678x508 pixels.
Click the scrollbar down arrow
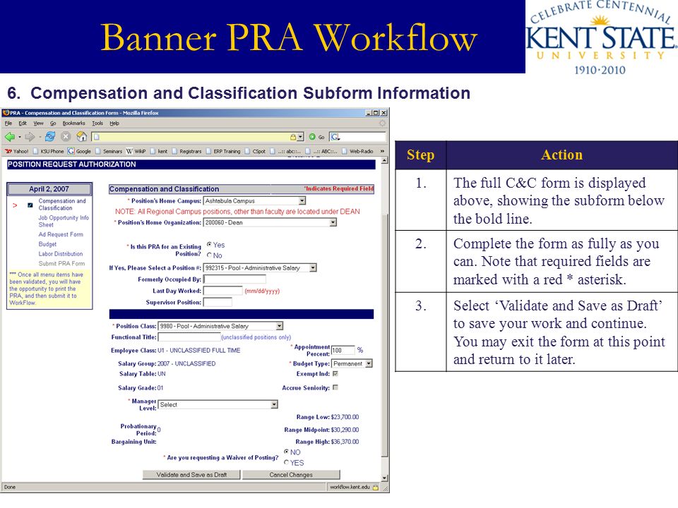coord(385,478)
